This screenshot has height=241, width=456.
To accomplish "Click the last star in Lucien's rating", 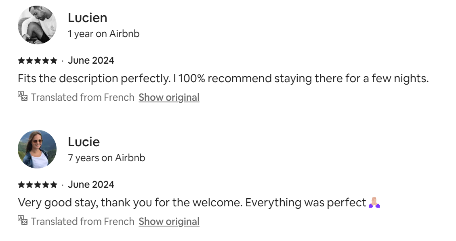I will click(54, 61).
